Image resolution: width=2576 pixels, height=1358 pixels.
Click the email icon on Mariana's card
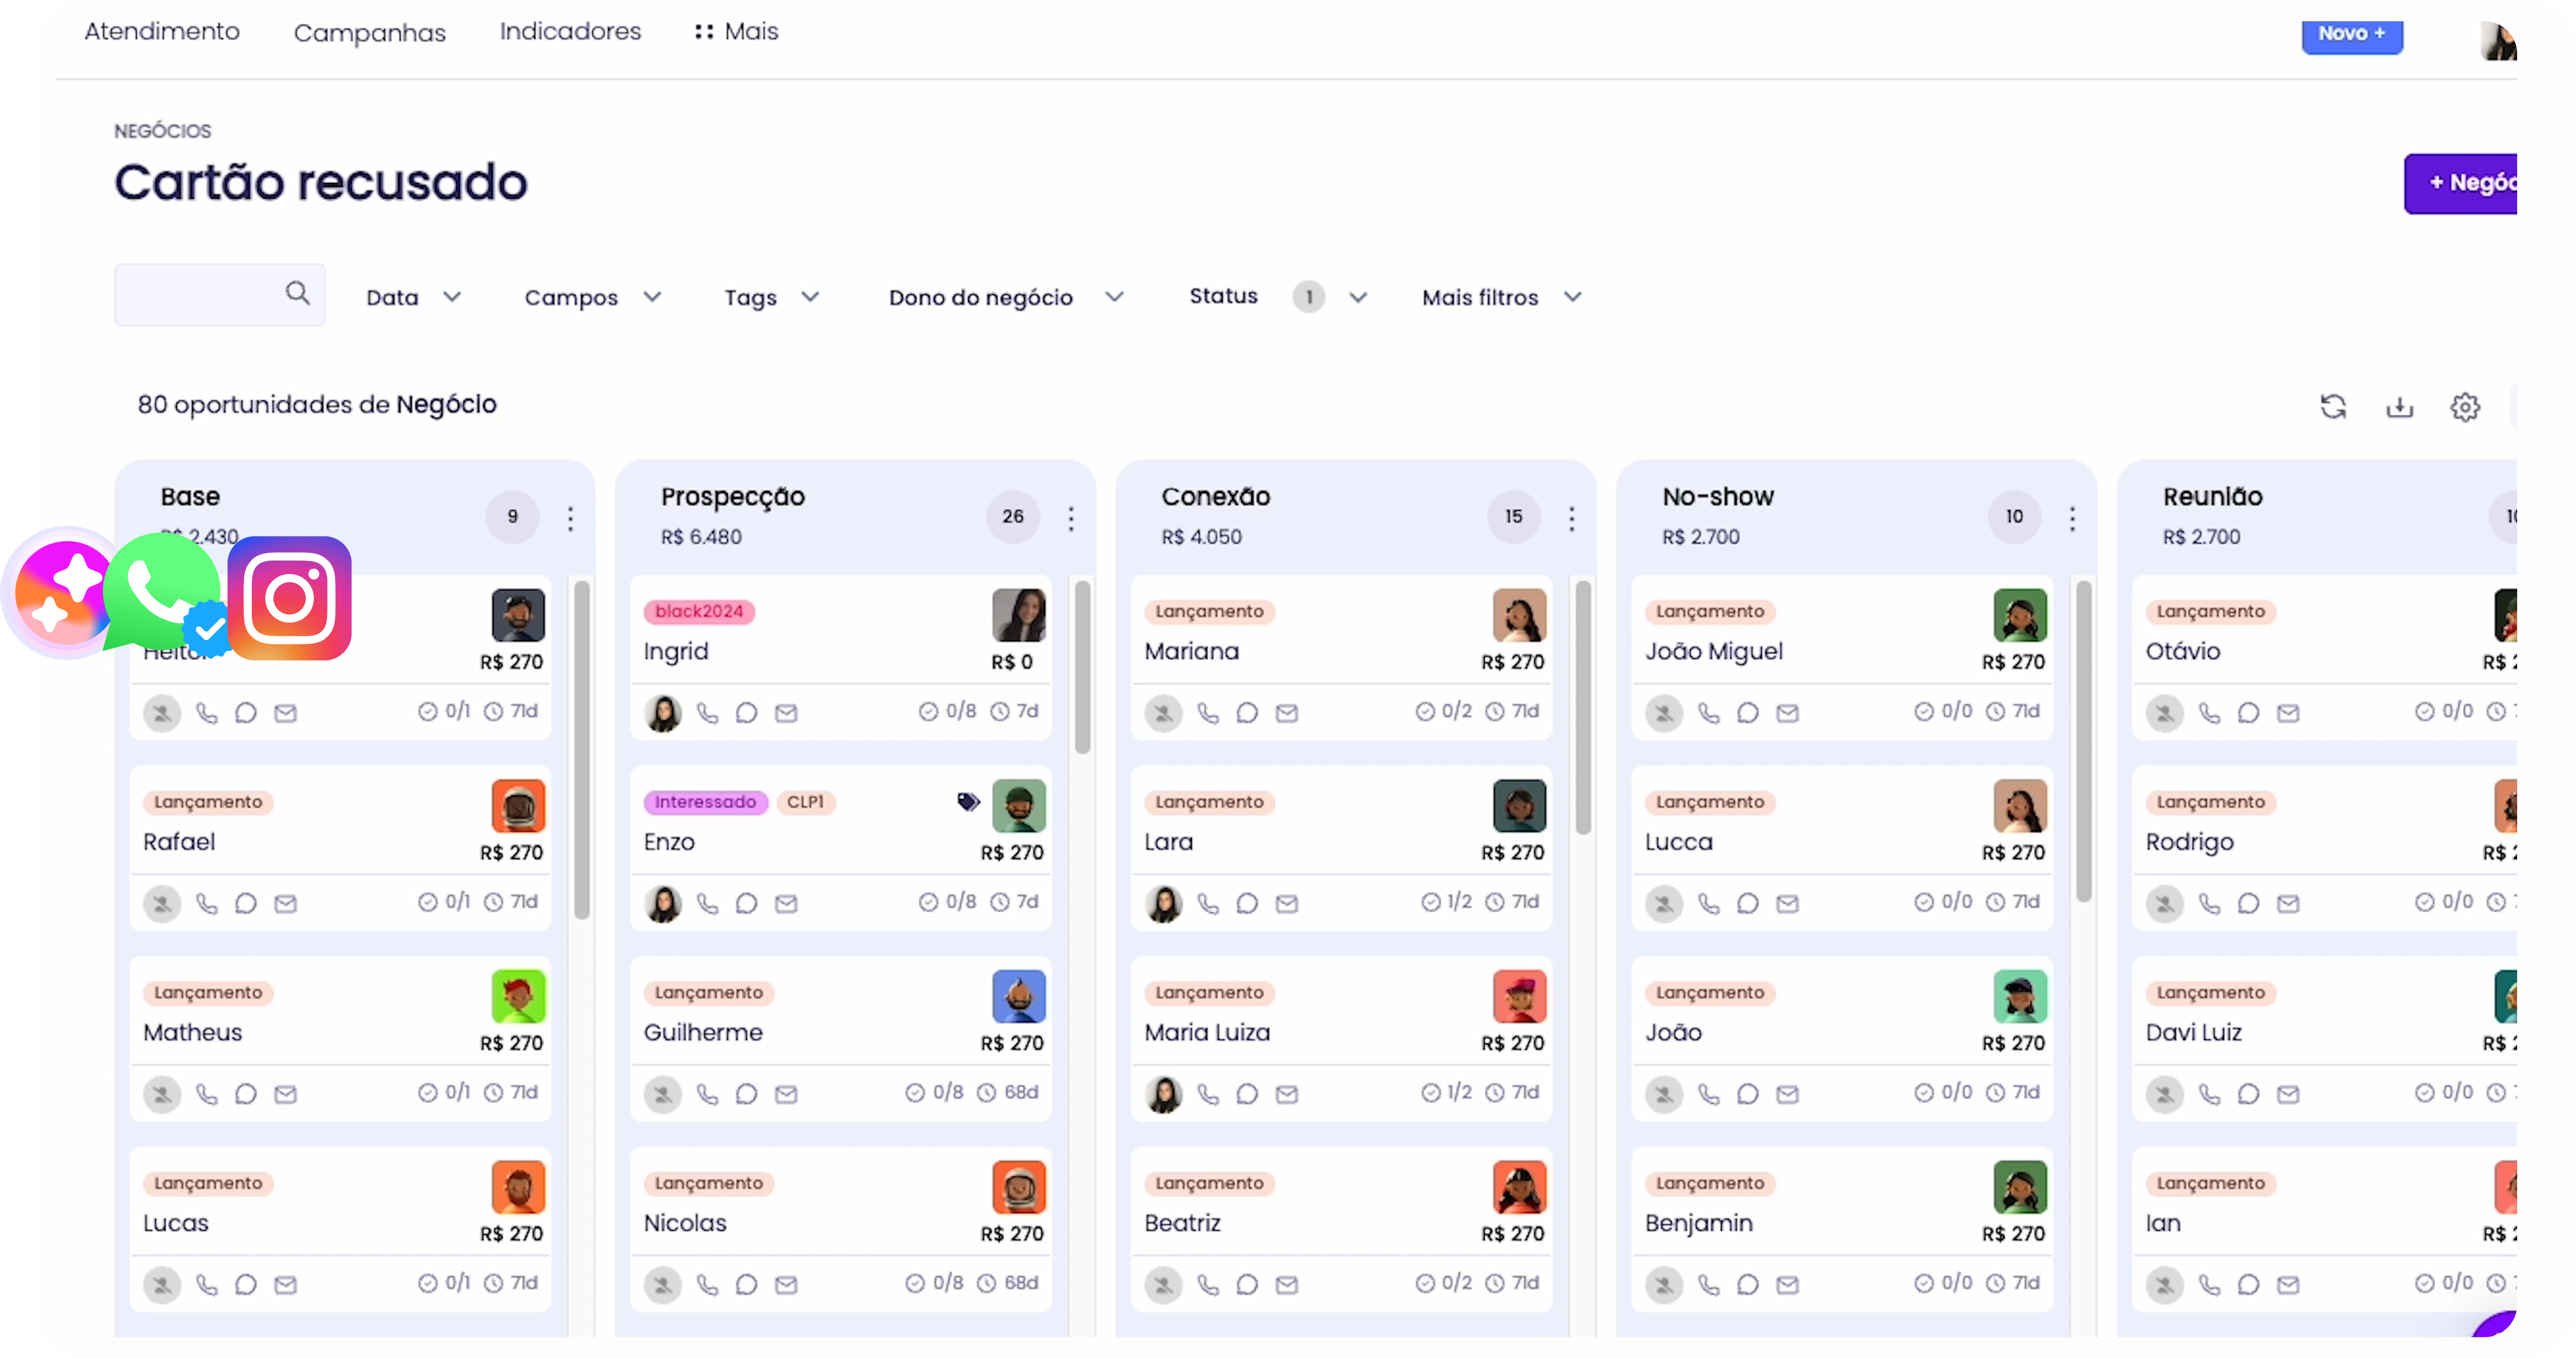point(1287,713)
